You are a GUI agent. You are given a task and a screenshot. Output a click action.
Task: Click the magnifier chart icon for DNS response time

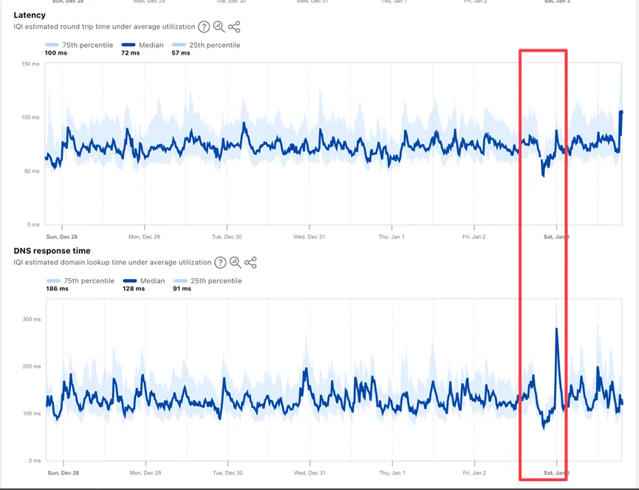tap(235, 263)
